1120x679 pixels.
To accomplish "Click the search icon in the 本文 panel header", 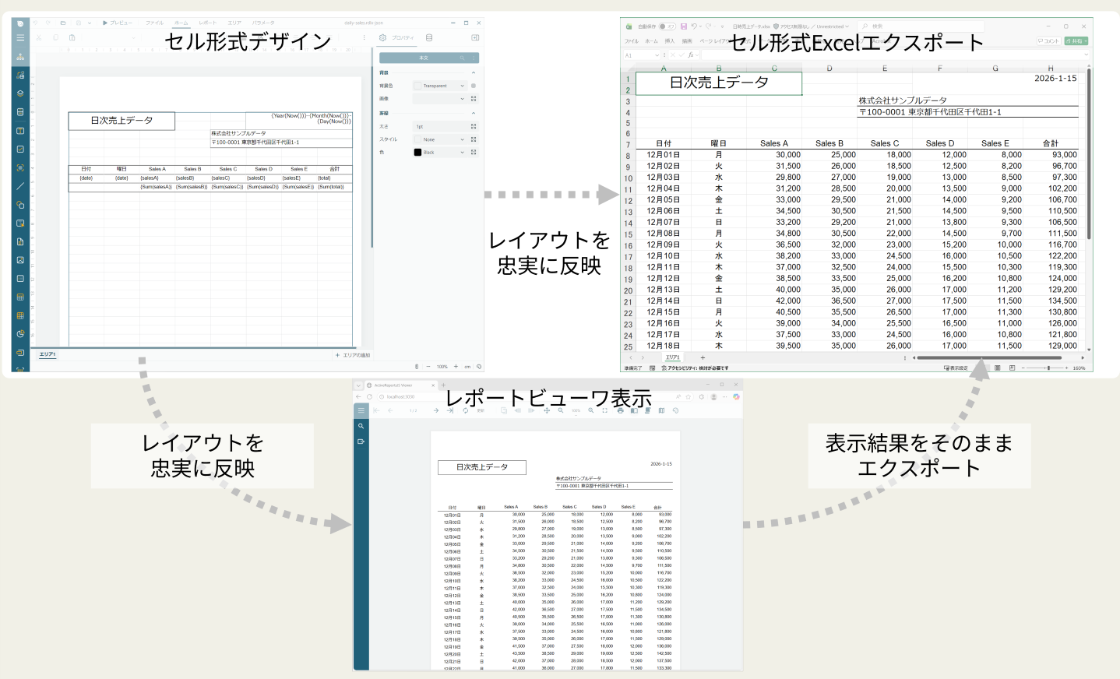I will point(462,58).
